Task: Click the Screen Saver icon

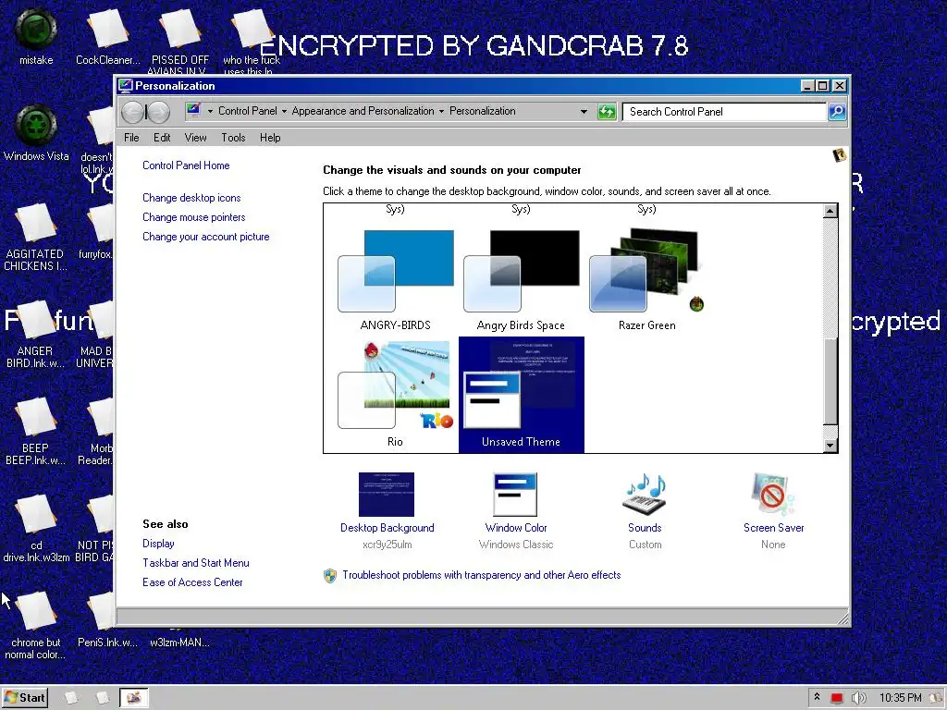Action: coord(773,494)
